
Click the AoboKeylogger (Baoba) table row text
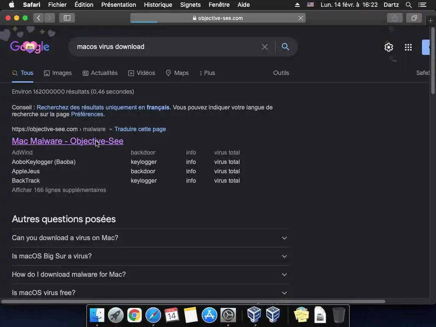coord(44,162)
